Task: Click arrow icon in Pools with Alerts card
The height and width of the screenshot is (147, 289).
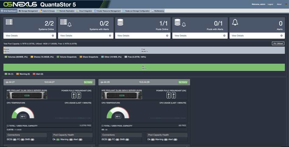Action: tap(224, 36)
